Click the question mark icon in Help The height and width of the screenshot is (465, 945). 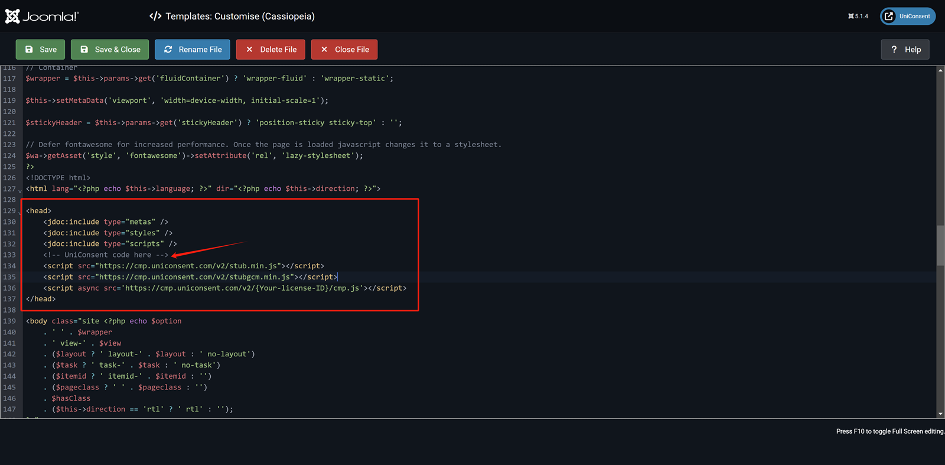[894, 50]
